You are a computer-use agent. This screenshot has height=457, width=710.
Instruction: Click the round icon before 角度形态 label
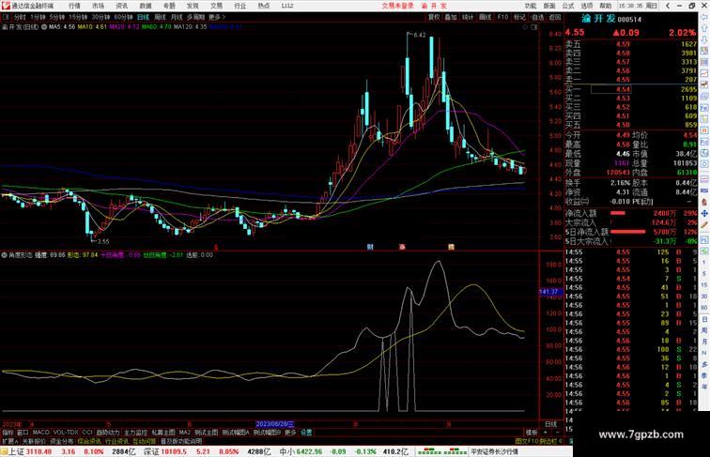click(x=4, y=255)
